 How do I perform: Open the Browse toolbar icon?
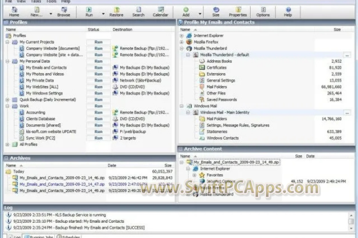[x=64, y=12]
